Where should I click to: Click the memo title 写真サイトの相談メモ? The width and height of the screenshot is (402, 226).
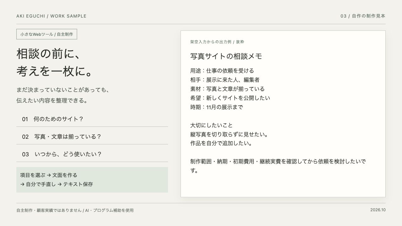click(x=226, y=56)
